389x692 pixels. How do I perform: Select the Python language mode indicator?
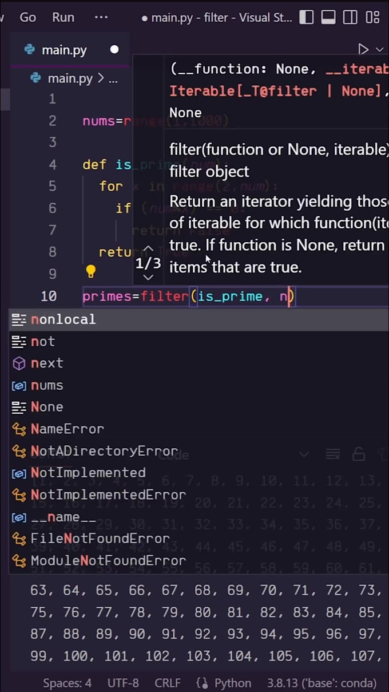224,683
